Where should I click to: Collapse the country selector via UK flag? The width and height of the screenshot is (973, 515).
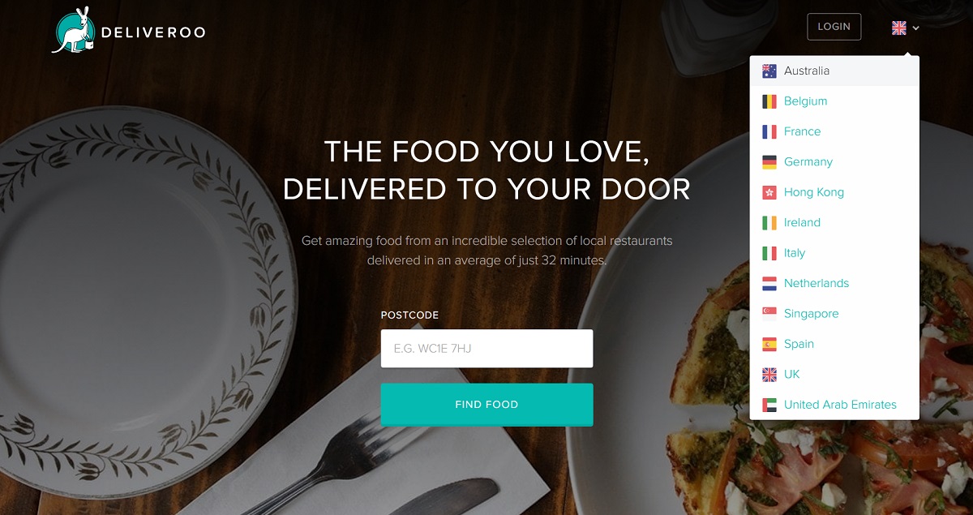(x=899, y=28)
